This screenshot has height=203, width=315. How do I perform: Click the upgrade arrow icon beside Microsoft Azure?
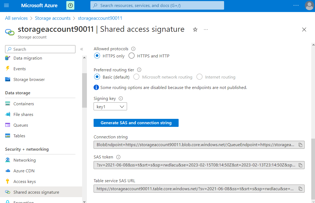point(70,5)
